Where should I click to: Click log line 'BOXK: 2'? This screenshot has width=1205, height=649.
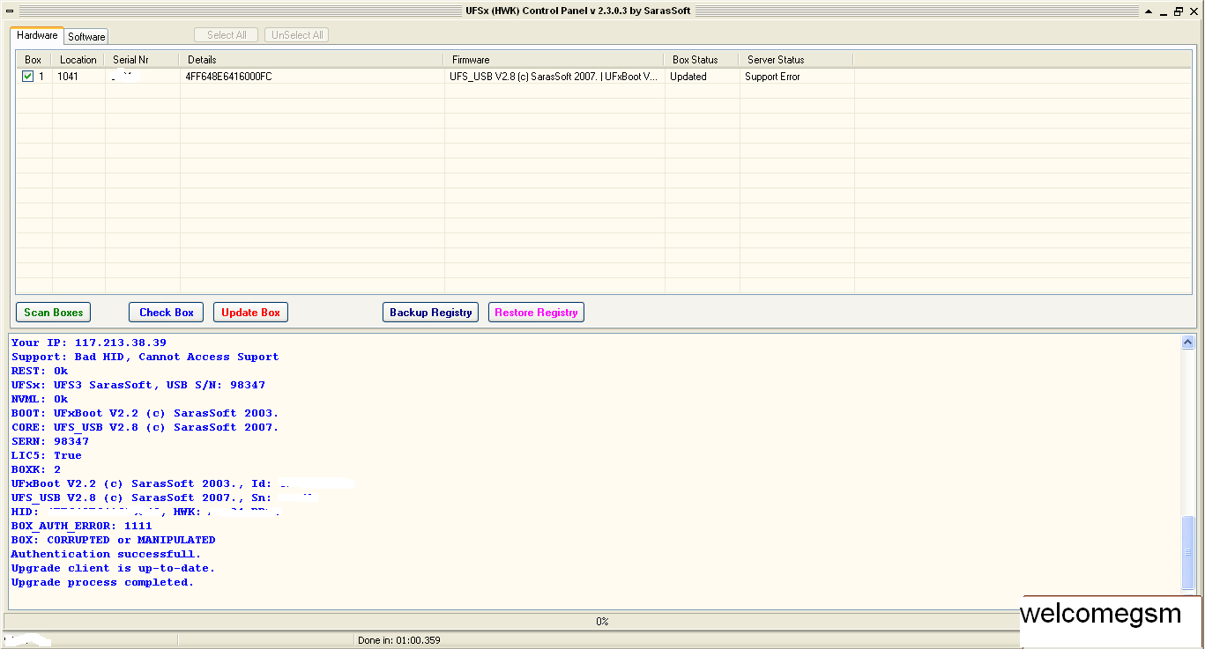pos(36,469)
